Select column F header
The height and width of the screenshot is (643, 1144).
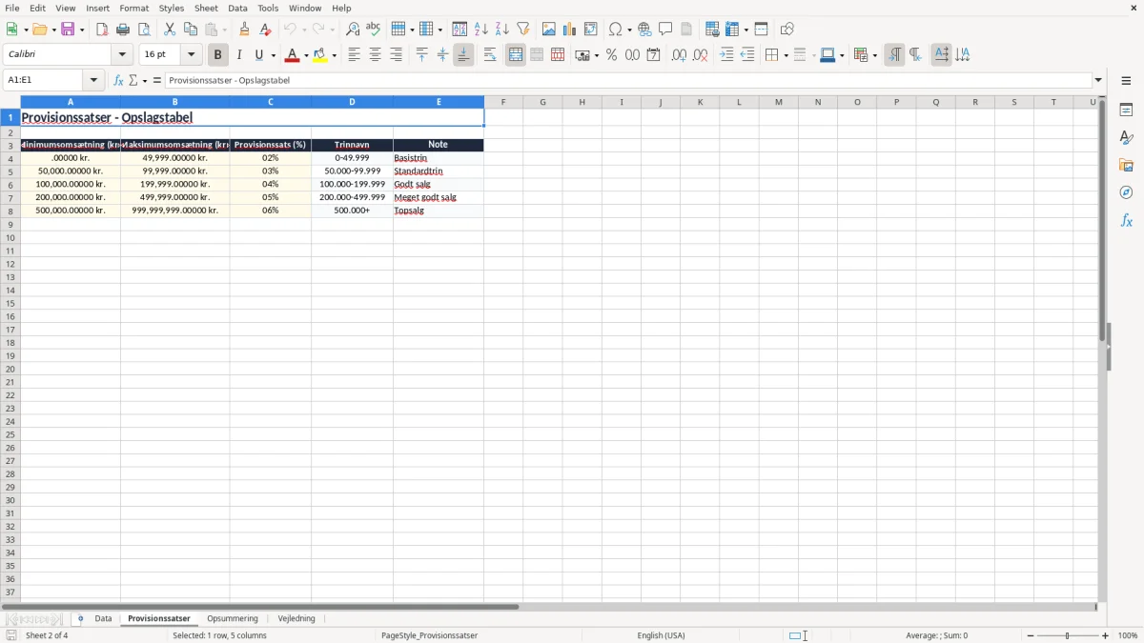click(503, 102)
